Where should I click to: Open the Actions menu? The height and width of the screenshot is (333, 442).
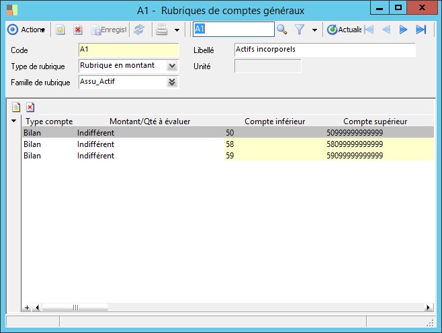point(26,30)
